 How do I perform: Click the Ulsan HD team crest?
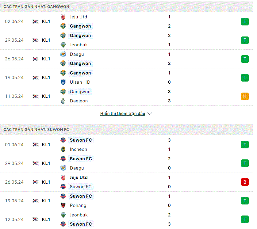[63, 82]
